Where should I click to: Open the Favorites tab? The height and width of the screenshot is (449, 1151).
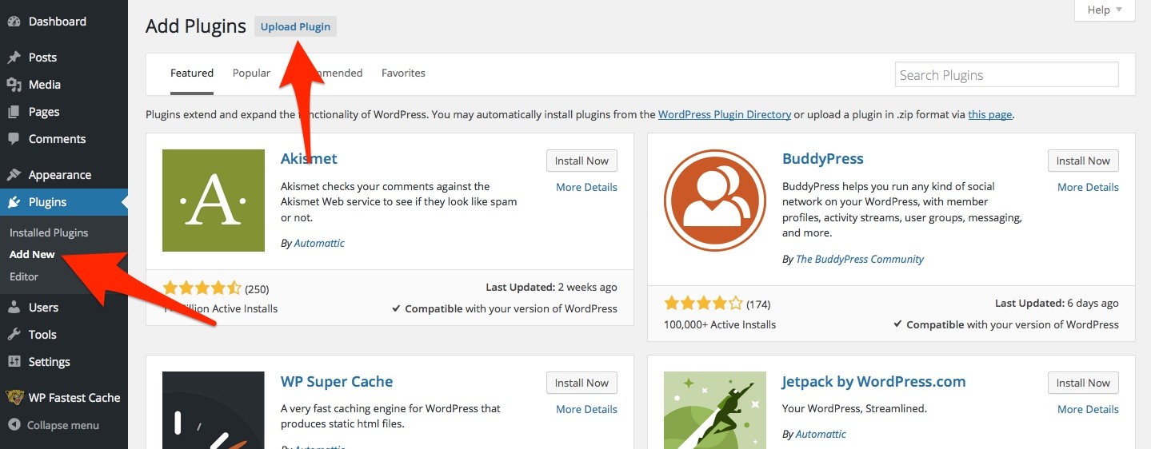click(x=403, y=73)
